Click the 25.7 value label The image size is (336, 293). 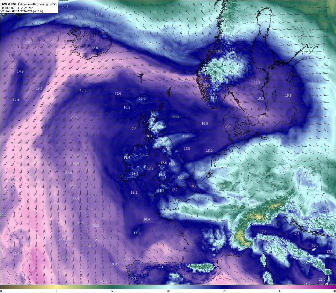click(x=13, y=65)
